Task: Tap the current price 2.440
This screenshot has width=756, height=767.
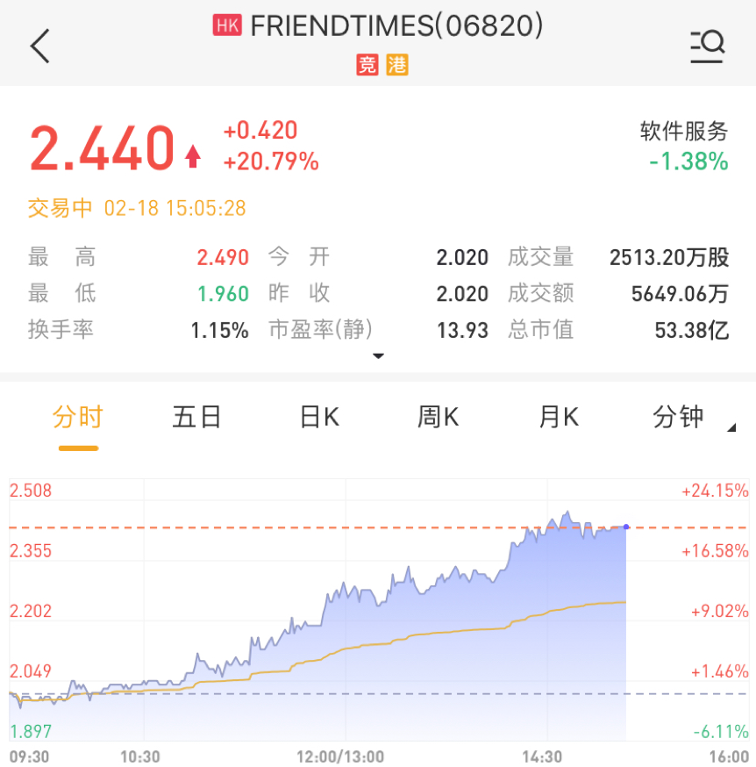Action: point(103,147)
